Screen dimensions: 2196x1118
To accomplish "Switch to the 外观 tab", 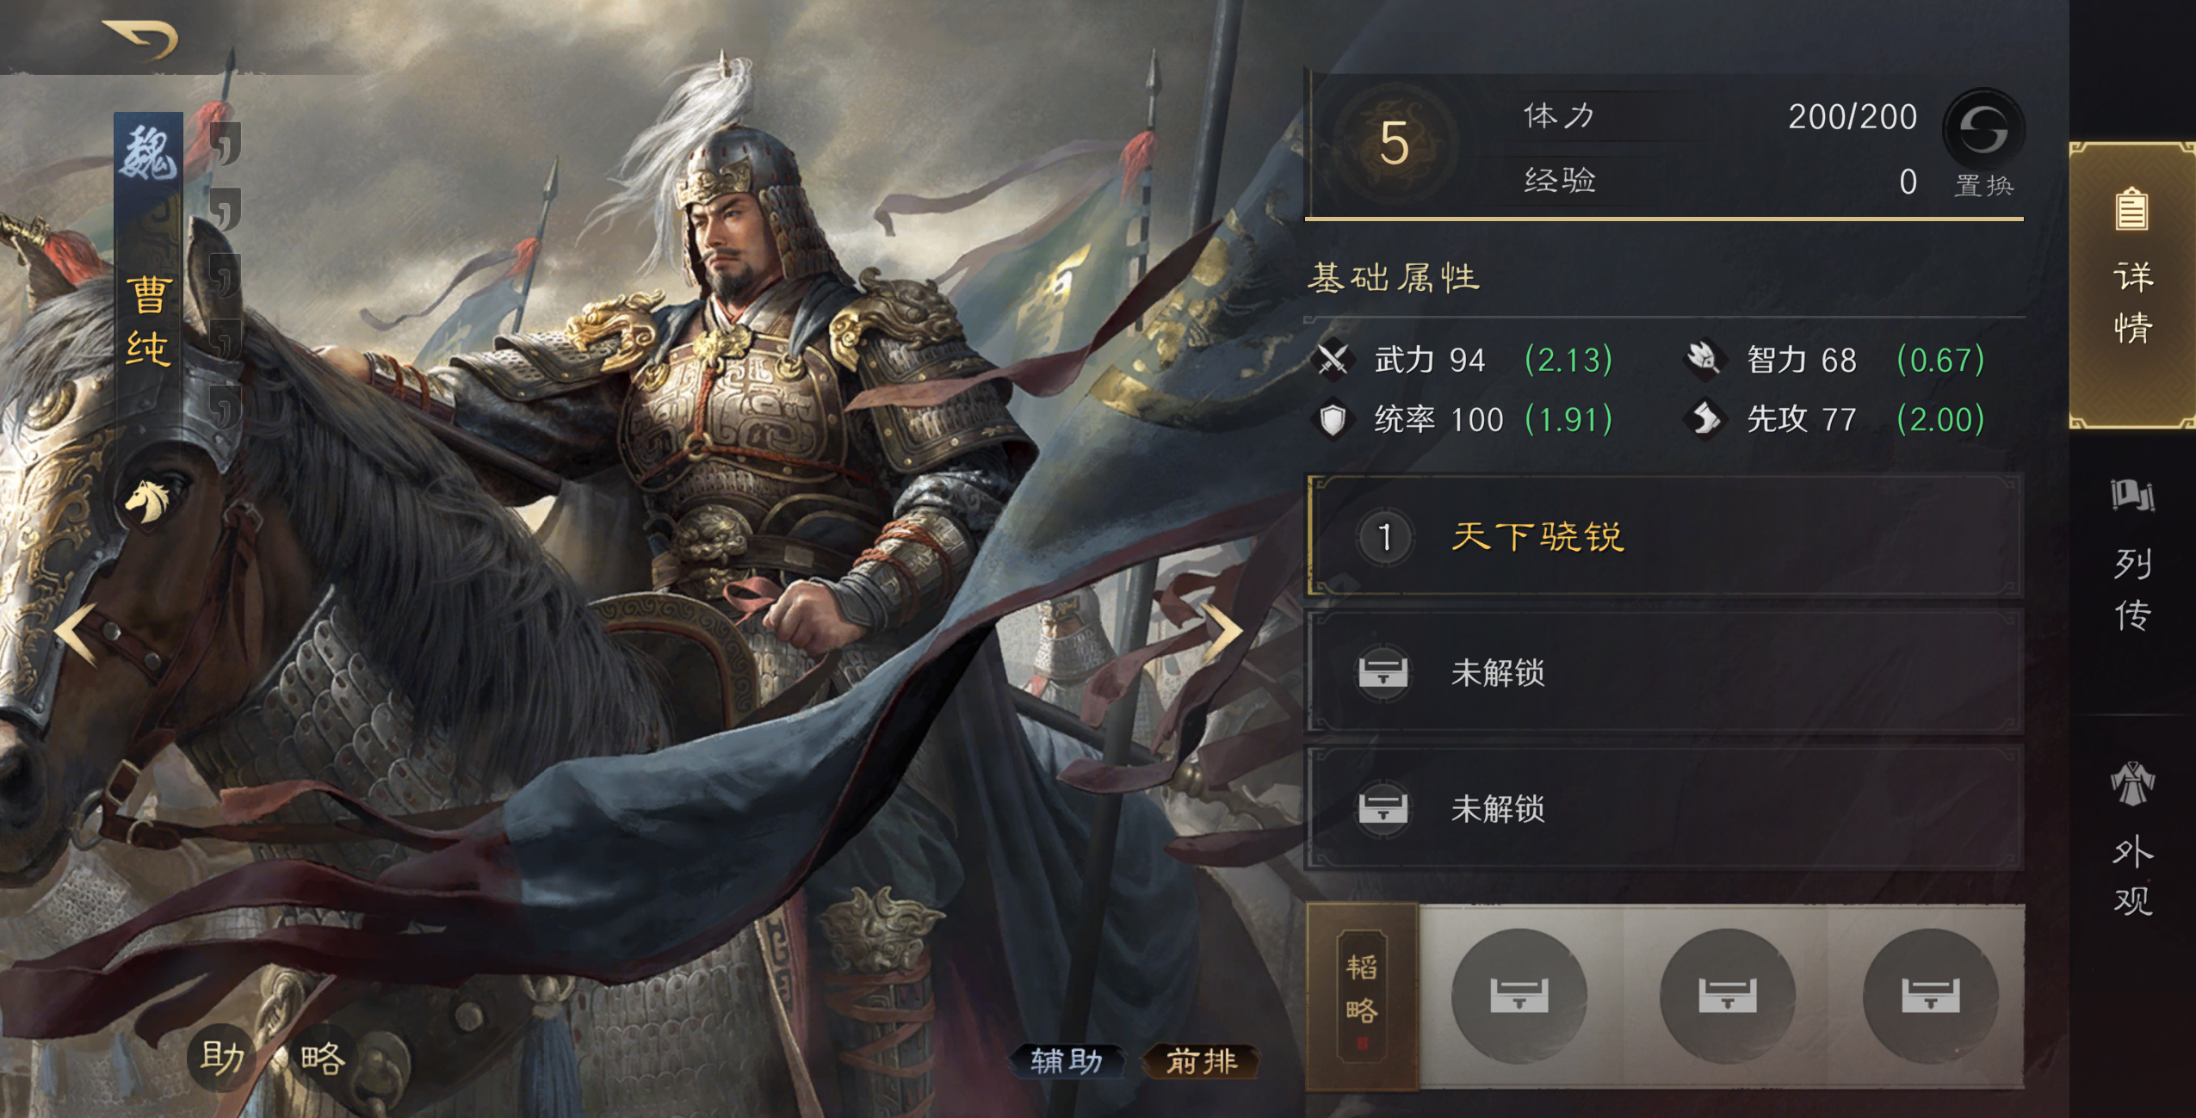I will (x=2132, y=839).
